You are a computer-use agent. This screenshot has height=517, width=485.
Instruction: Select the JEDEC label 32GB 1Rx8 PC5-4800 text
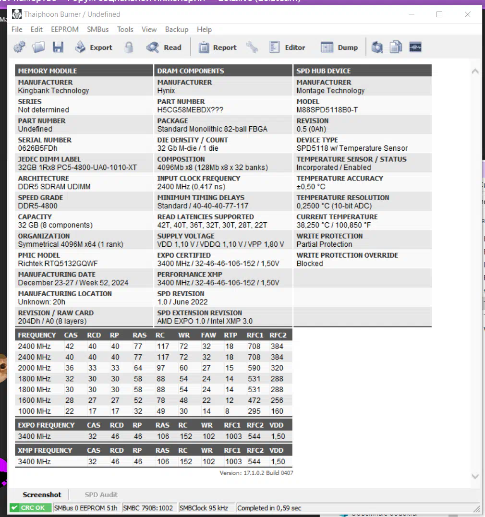(x=77, y=168)
